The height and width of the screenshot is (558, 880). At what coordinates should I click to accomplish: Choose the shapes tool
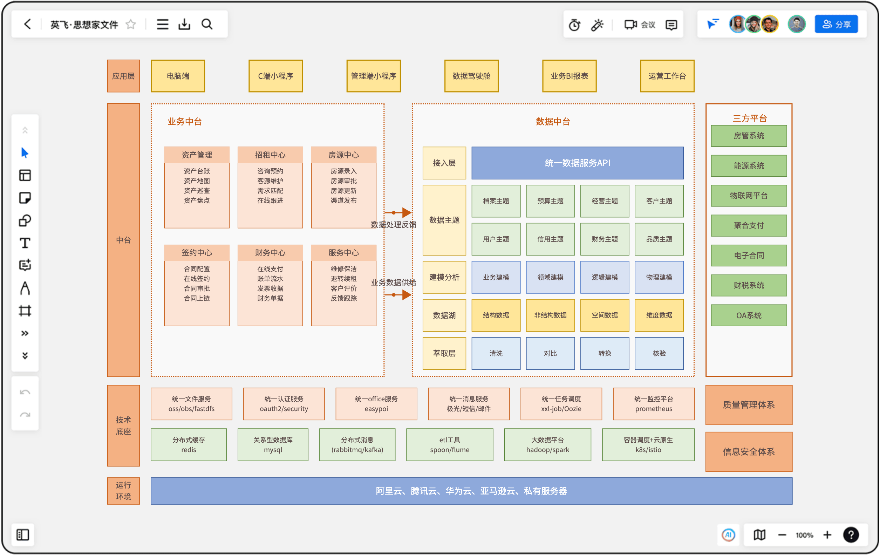(x=25, y=220)
